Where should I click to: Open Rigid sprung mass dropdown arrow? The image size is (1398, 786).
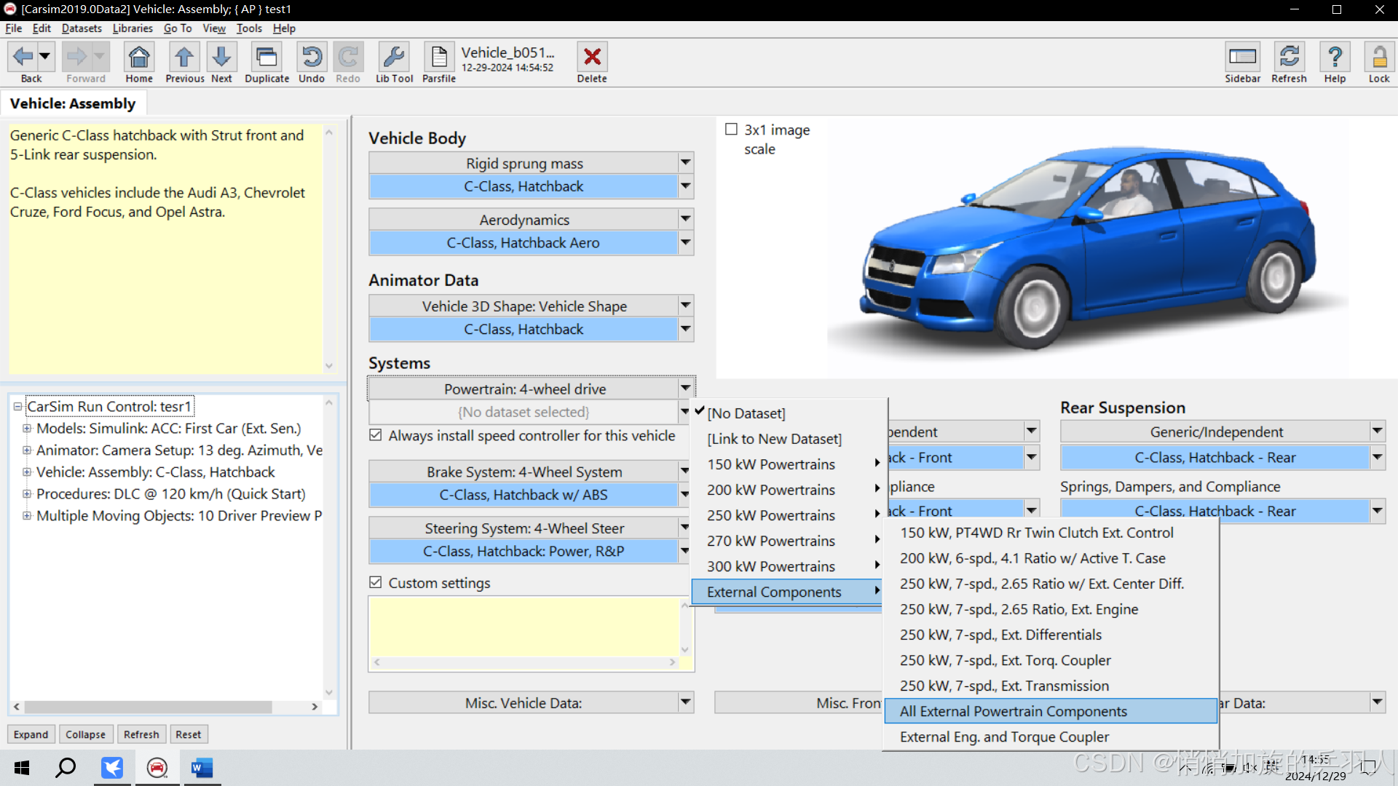[x=685, y=162]
